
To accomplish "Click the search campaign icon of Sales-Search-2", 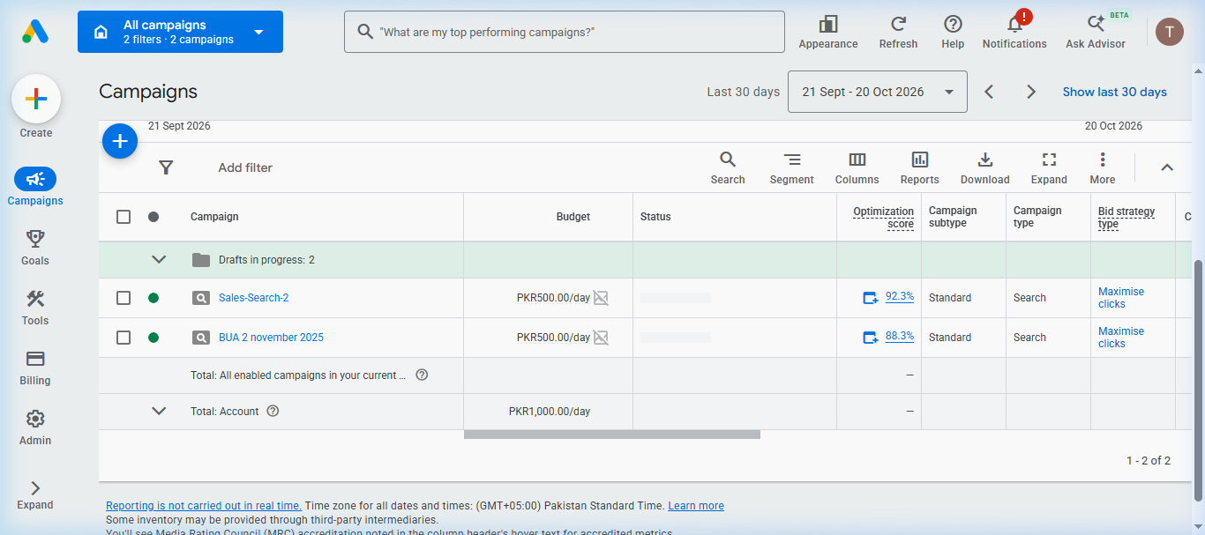I will (x=201, y=298).
